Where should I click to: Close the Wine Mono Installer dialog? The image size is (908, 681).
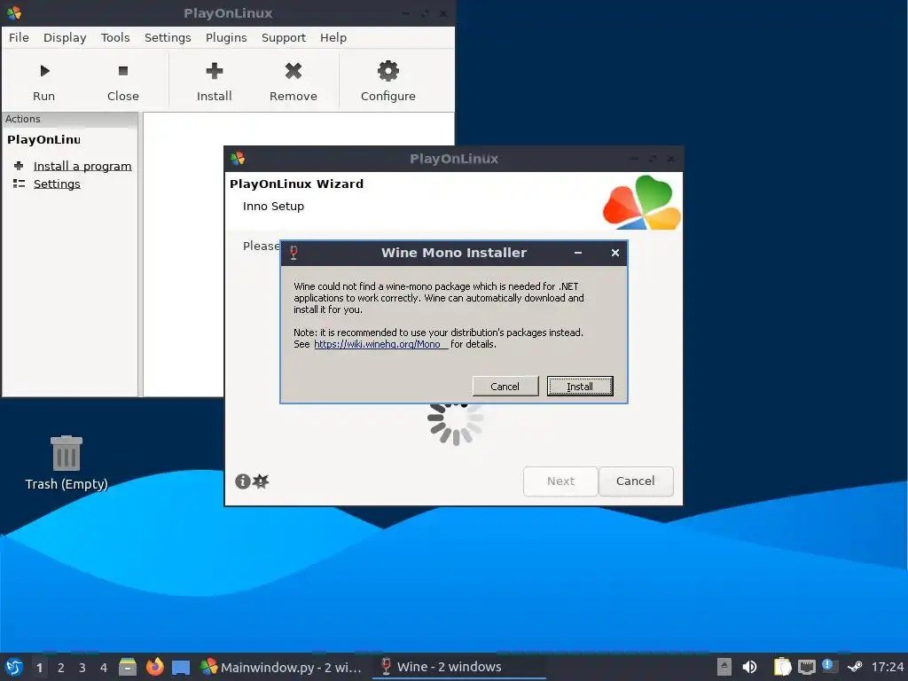coord(615,253)
